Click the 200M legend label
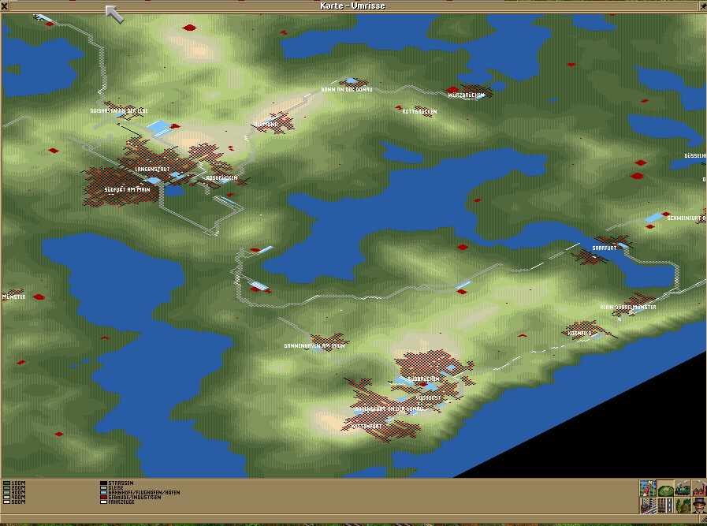The height and width of the screenshot is (526, 707). point(18,488)
